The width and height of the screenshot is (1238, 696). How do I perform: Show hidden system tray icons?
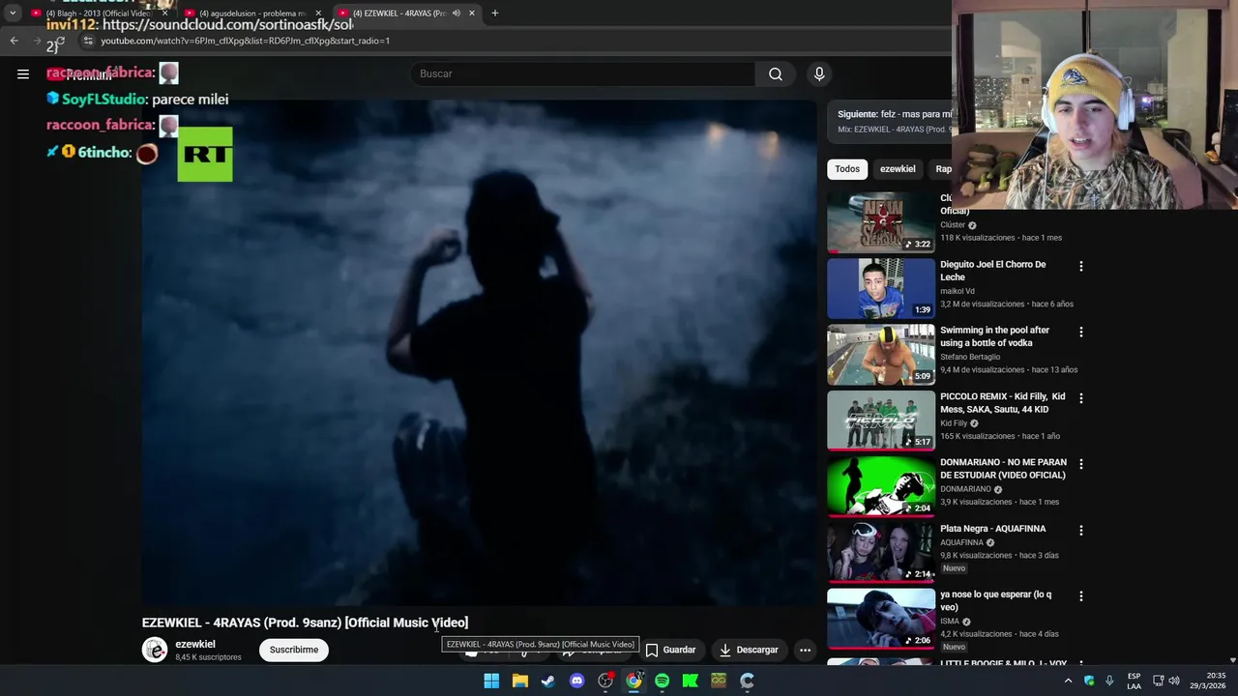tap(1069, 681)
